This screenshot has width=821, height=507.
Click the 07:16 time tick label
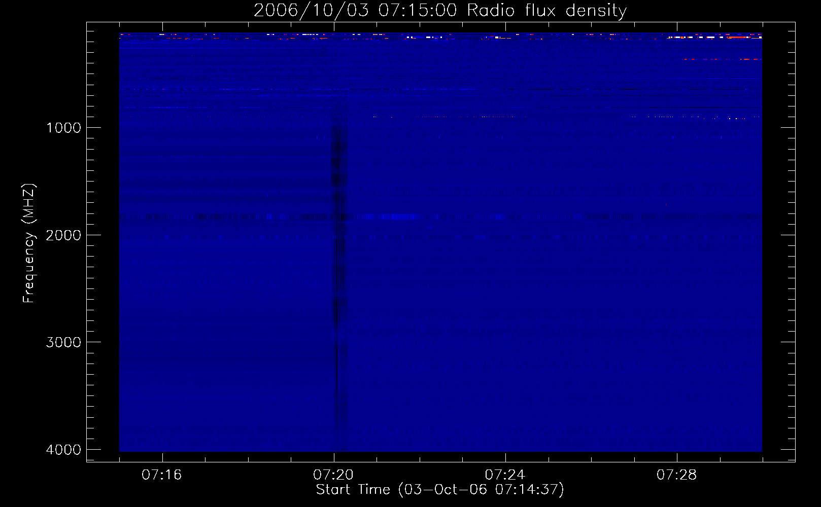tap(162, 475)
